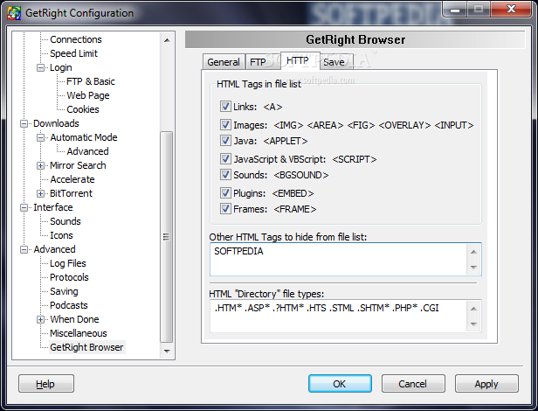Collapse the Advanced root tree node
This screenshot has height=411, width=538.
24,250
